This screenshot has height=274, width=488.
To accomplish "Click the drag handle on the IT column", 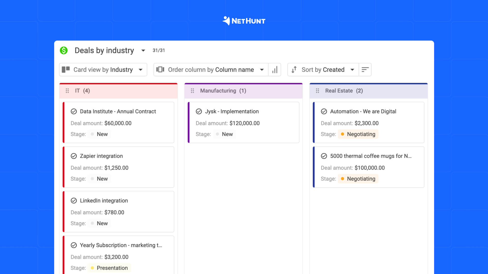I will [x=67, y=91].
